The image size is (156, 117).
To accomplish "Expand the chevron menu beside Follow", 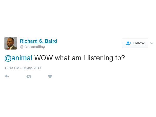I will 152,43.
